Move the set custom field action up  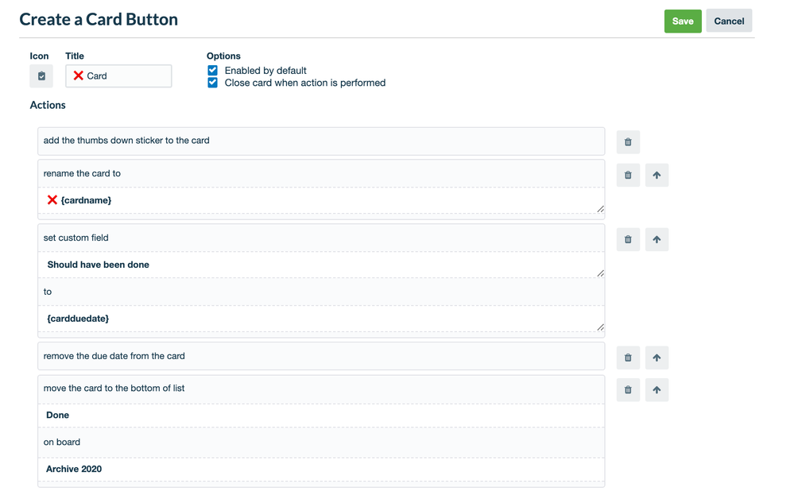pos(657,239)
